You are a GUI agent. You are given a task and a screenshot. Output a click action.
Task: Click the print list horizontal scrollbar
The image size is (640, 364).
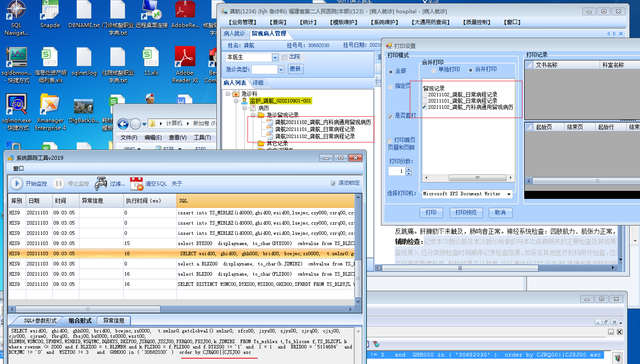tap(468, 178)
